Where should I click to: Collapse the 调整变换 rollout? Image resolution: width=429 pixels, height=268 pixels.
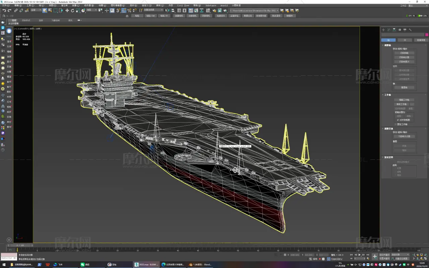(x=388, y=129)
